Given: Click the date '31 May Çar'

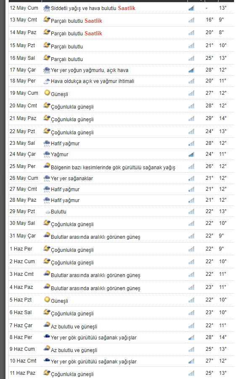Looking at the screenshot, I should (x=23, y=236).
